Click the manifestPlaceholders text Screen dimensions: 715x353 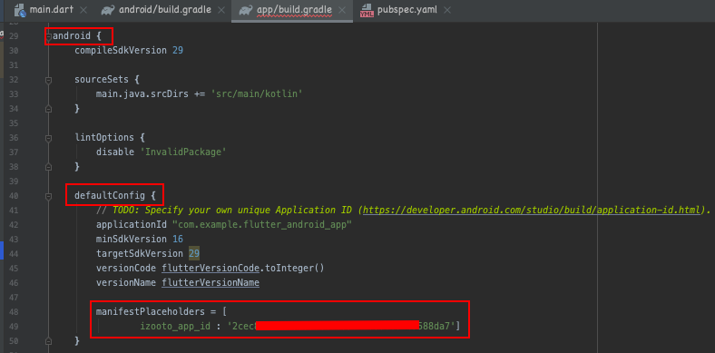(151, 312)
